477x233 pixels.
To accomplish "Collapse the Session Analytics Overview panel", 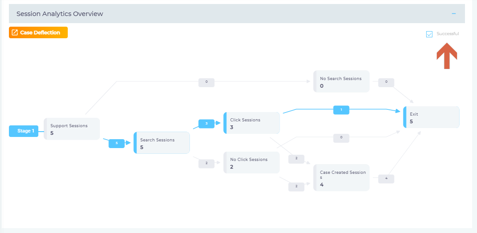I will coord(454,14).
